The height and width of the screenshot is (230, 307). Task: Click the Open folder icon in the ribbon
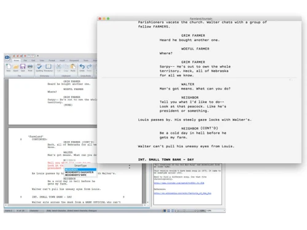click(x=16, y=67)
